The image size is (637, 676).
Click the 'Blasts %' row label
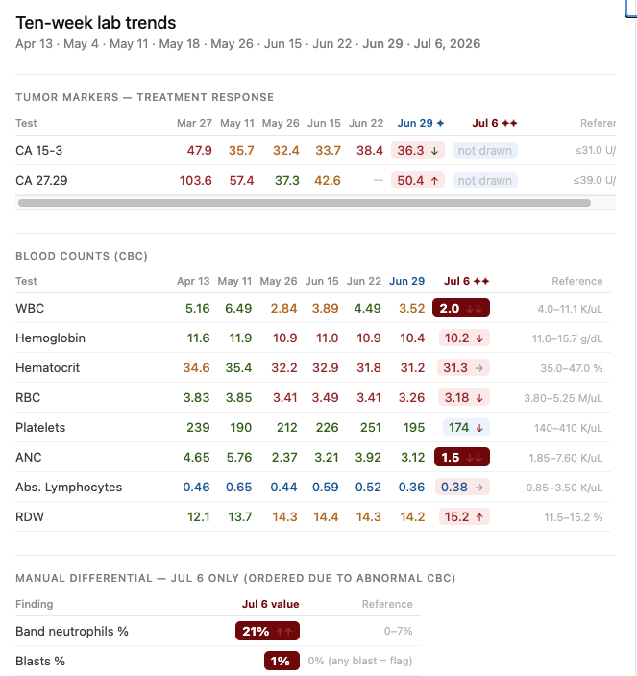[x=40, y=661]
